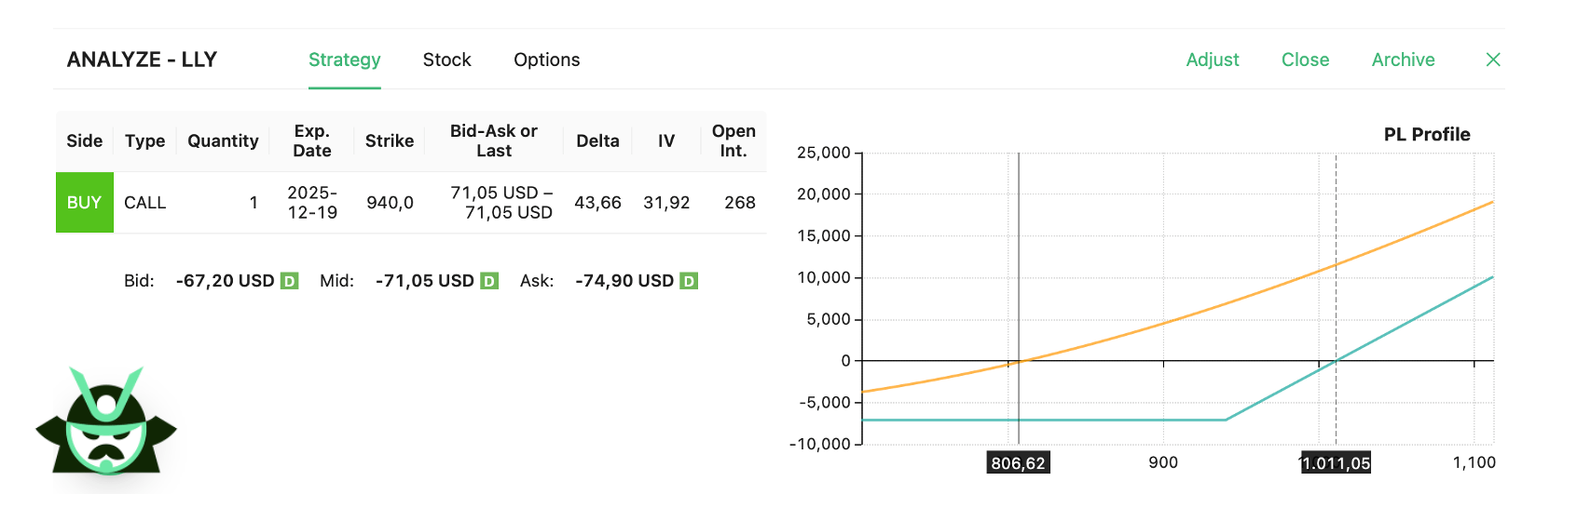Click the CALL type cell

click(x=145, y=203)
